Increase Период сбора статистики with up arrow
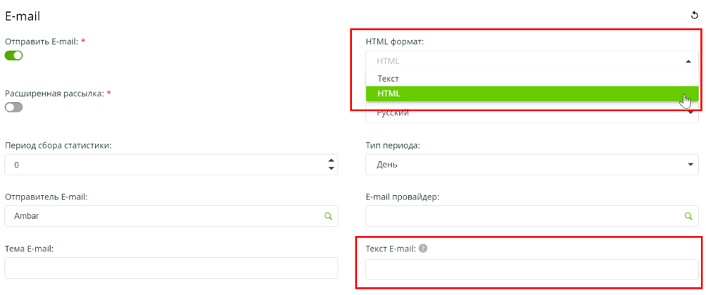 pyautogui.click(x=331, y=160)
